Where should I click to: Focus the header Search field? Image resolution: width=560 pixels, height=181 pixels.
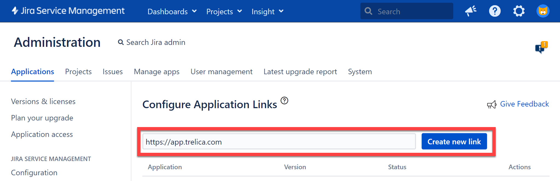point(407,11)
